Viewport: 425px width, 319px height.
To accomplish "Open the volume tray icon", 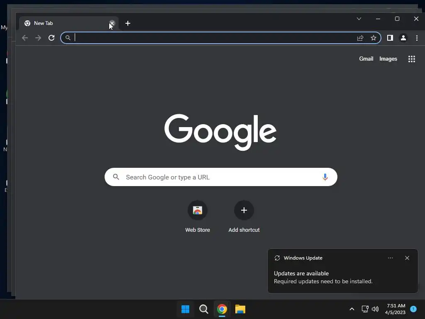I will click(x=375, y=309).
